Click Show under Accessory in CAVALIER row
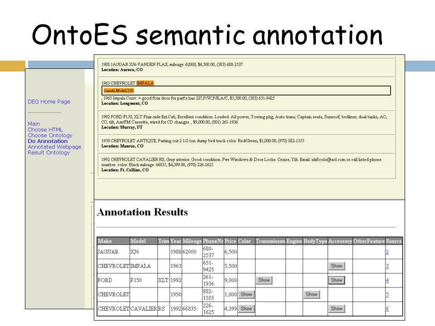Image resolution: width=435 pixels, height=326 pixels. point(337,308)
